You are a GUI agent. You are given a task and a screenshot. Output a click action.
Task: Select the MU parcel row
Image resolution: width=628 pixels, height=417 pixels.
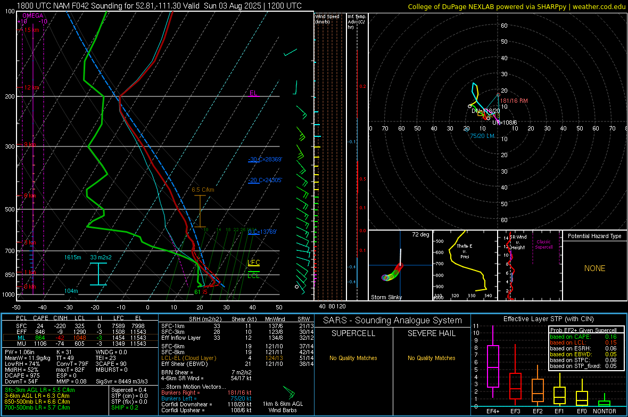pyautogui.click(x=80, y=344)
